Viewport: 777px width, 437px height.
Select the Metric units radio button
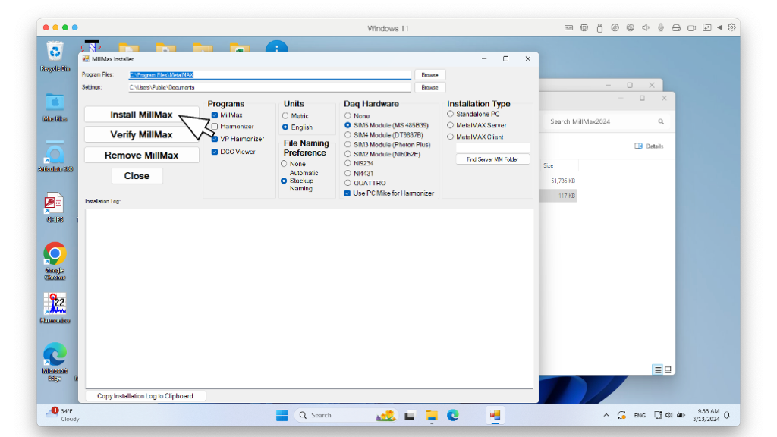pyautogui.click(x=285, y=115)
